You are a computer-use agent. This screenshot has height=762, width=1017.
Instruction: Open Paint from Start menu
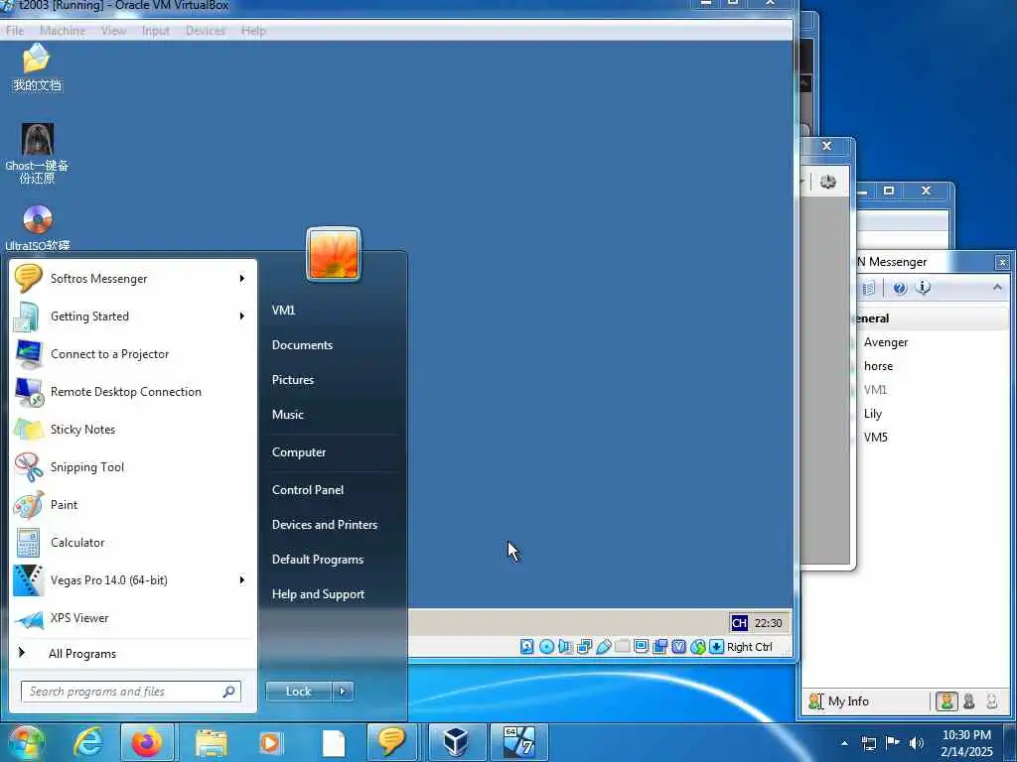point(133,505)
